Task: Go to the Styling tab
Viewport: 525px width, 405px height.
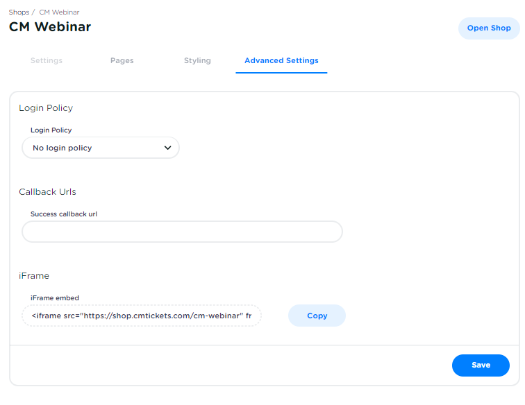Action: 197,60
